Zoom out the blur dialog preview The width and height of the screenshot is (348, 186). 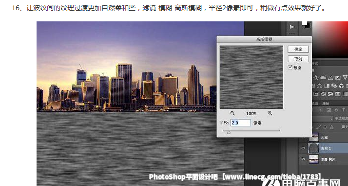click(232, 113)
